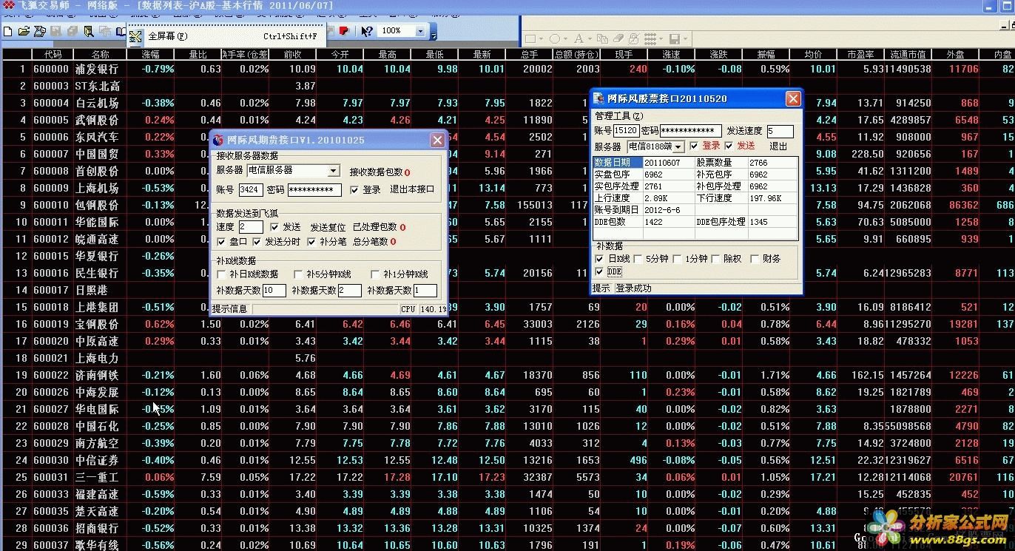
Task: Click the 涨幅 column header
Action: click(150, 54)
